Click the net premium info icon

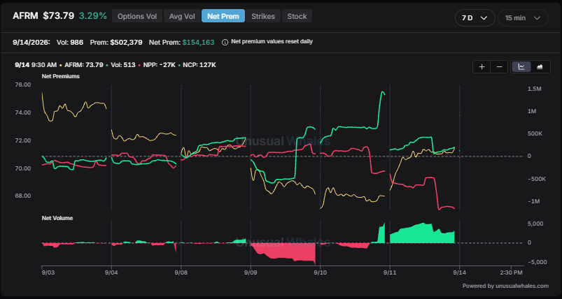(x=225, y=42)
